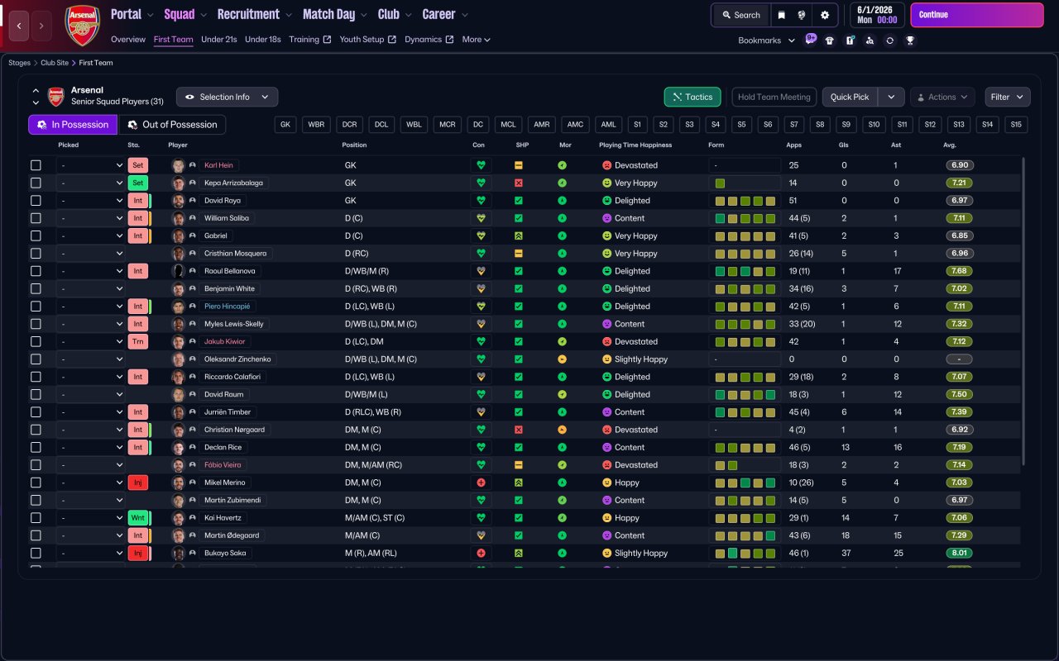Tick the checkbox for Karl Hein
1059x661 pixels.
(36, 165)
